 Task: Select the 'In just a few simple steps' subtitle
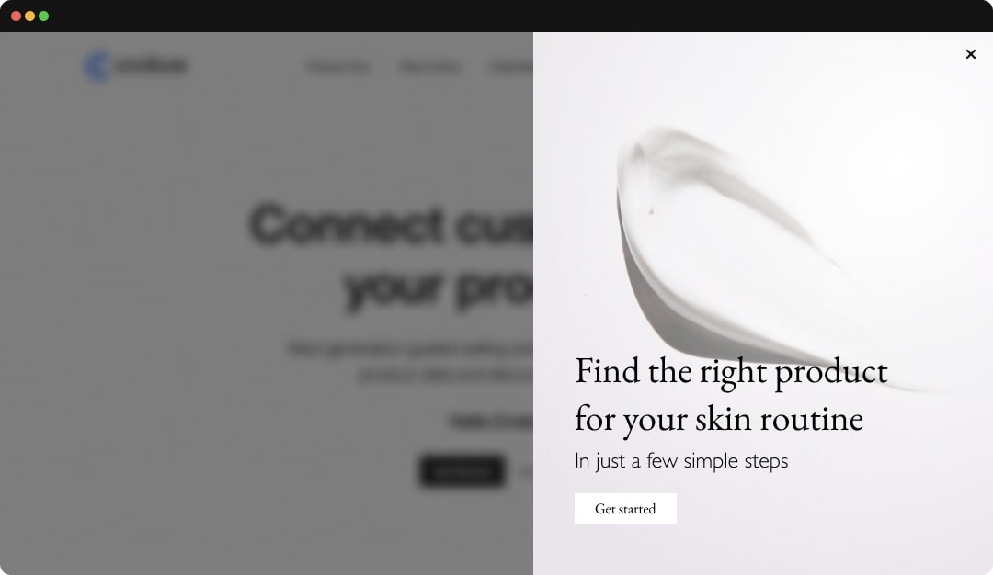680,460
